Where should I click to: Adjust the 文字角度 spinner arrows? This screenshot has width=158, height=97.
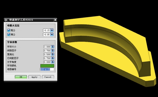[x=53, y=62]
